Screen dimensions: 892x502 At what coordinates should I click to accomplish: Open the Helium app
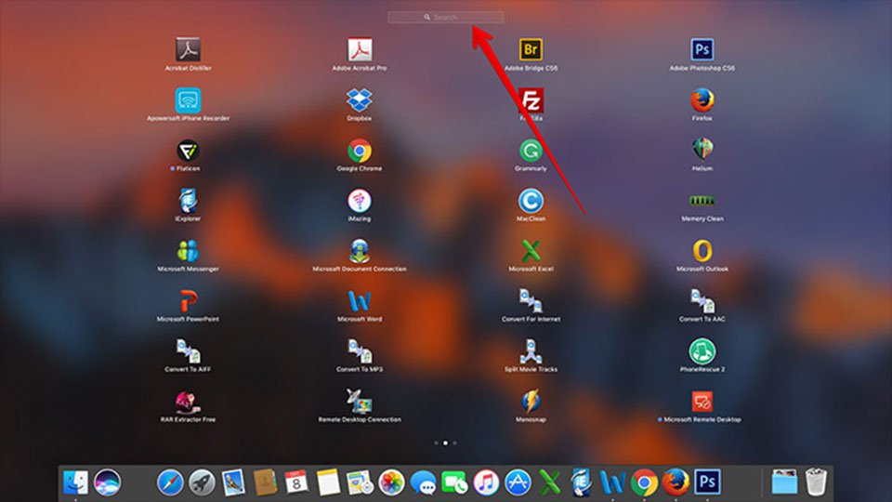(702, 151)
